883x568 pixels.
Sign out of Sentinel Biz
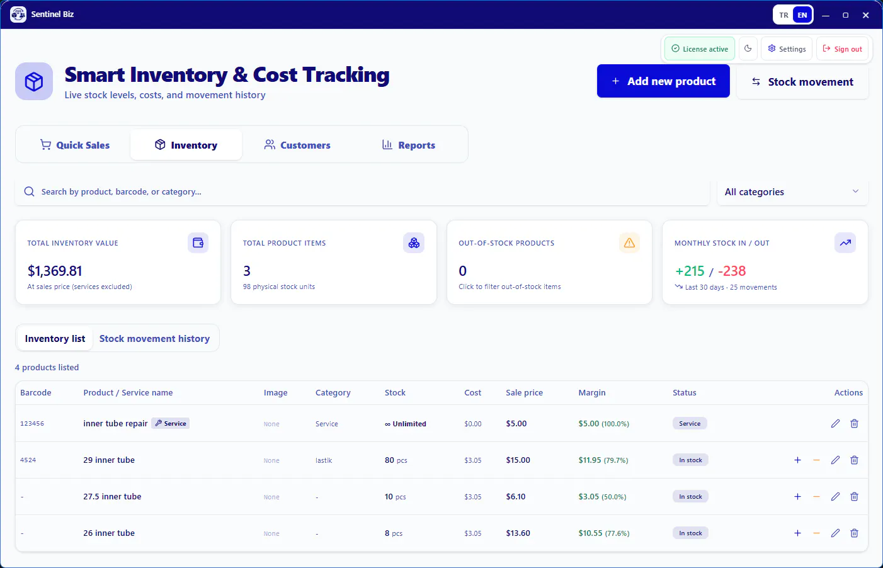843,48
